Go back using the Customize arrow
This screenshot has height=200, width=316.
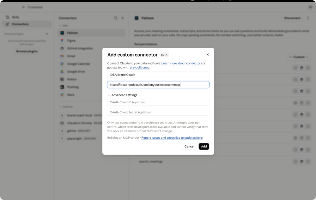coord(24,7)
